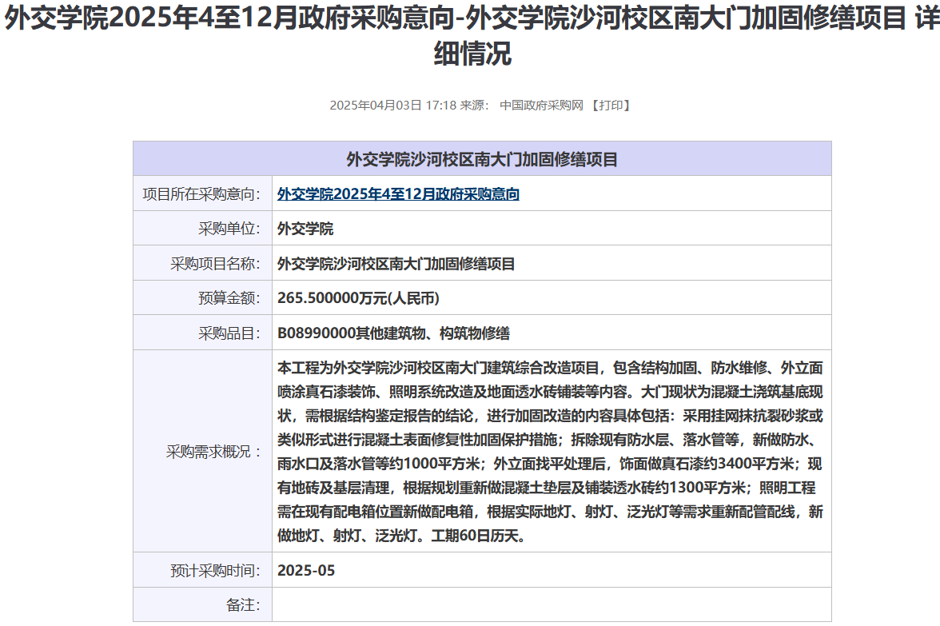Viewport: 940px width, 626px height.
Task: Click the B08990000 category code value
Action: point(393,333)
